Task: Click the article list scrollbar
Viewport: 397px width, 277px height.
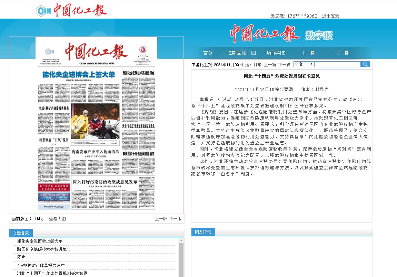Action: (181, 258)
